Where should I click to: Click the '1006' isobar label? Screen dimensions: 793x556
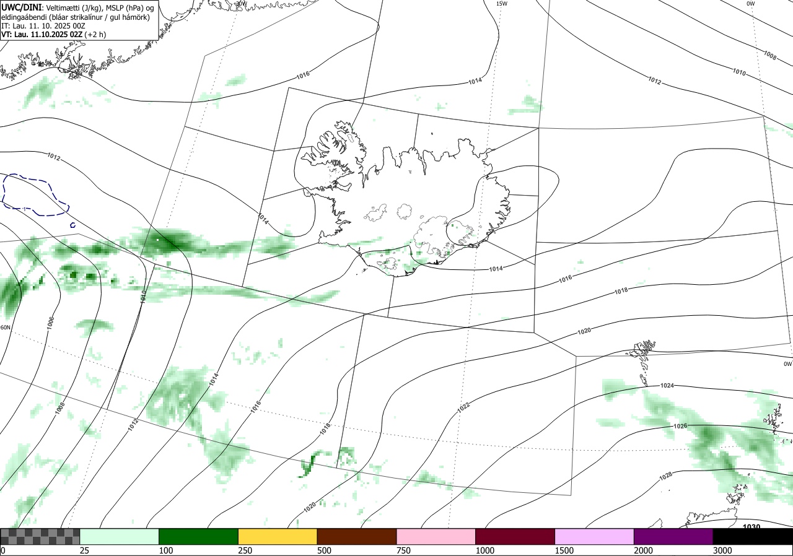point(50,322)
